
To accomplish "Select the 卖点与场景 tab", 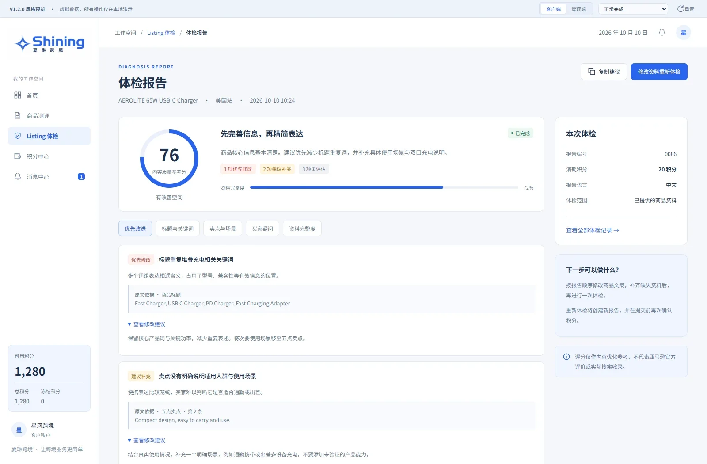I will pos(223,228).
